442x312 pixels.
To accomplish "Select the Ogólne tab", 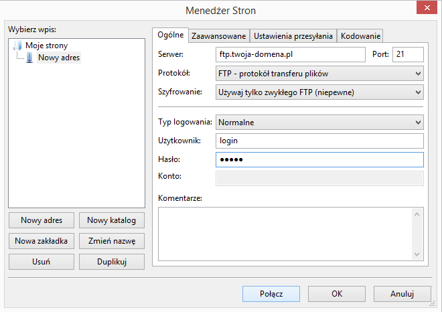I will coord(171,35).
